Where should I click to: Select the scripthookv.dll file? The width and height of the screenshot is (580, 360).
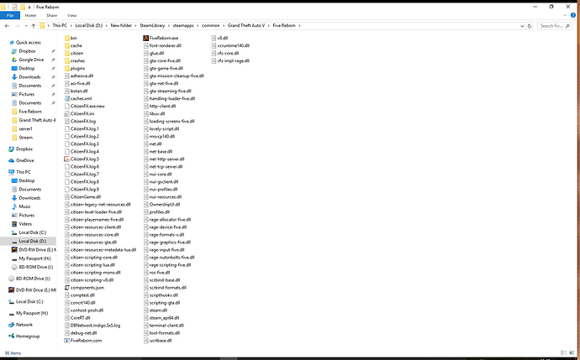(x=161, y=295)
